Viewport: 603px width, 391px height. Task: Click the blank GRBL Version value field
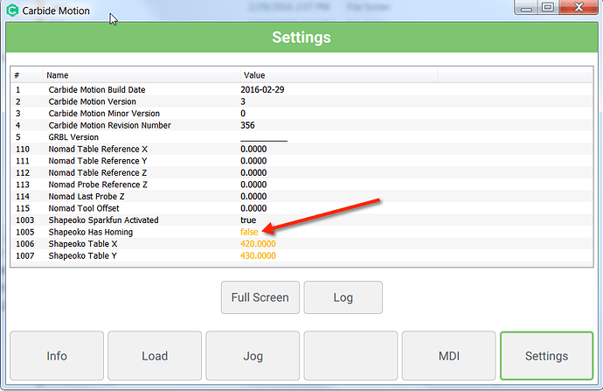[x=264, y=137]
